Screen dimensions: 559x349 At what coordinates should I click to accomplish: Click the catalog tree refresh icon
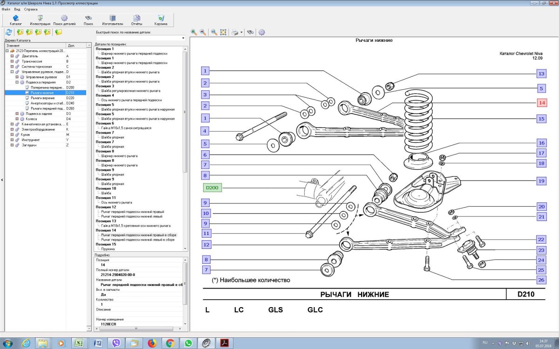(8, 32)
